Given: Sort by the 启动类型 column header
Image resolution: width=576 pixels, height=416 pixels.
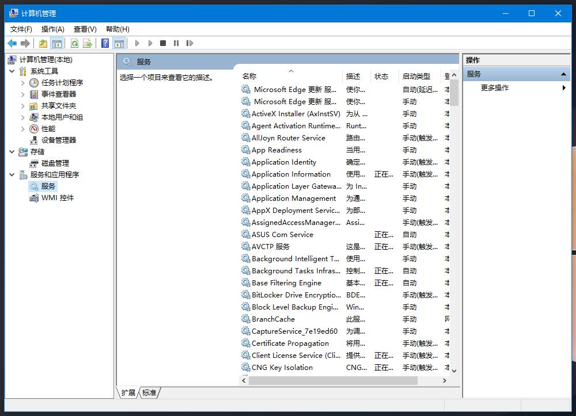Looking at the screenshot, I should point(419,76).
